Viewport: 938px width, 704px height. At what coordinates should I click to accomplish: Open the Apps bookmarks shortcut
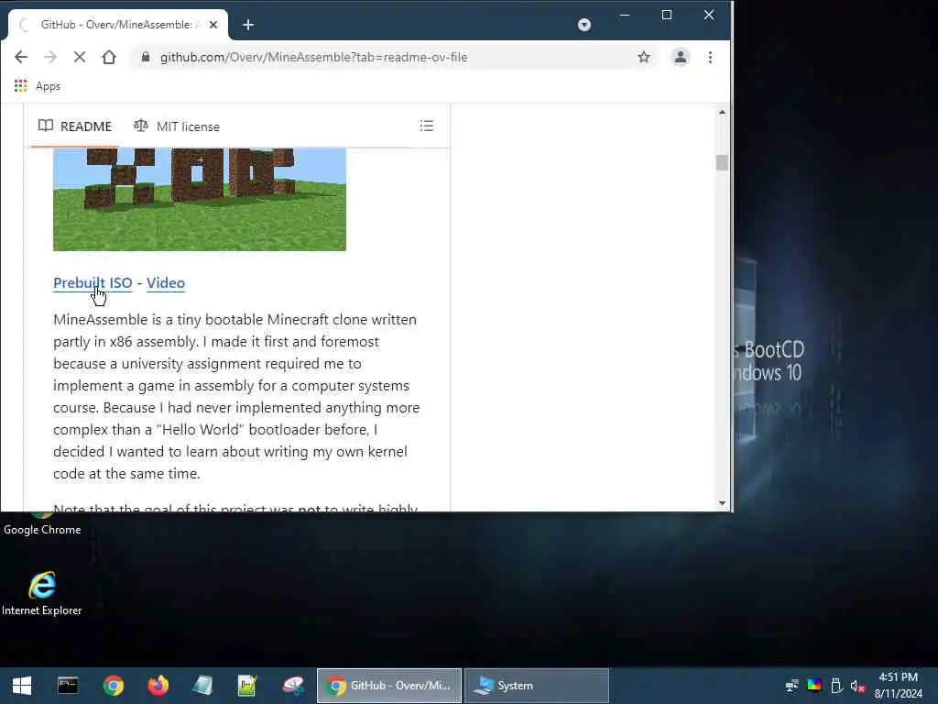[x=37, y=86]
